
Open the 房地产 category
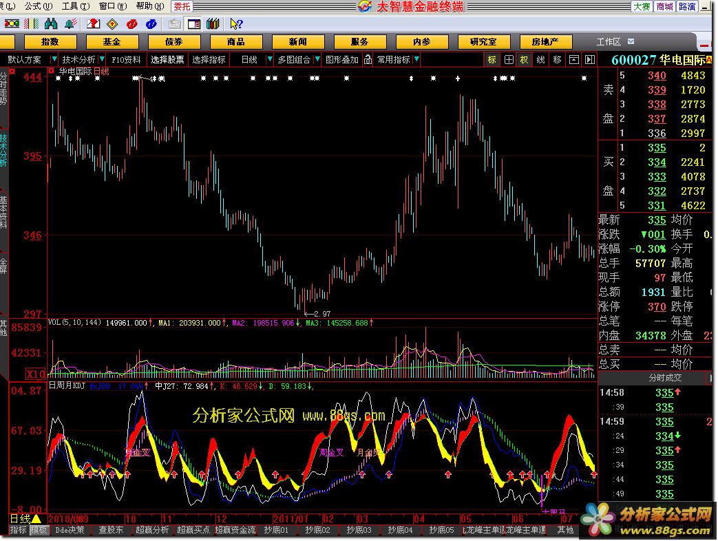coord(545,42)
